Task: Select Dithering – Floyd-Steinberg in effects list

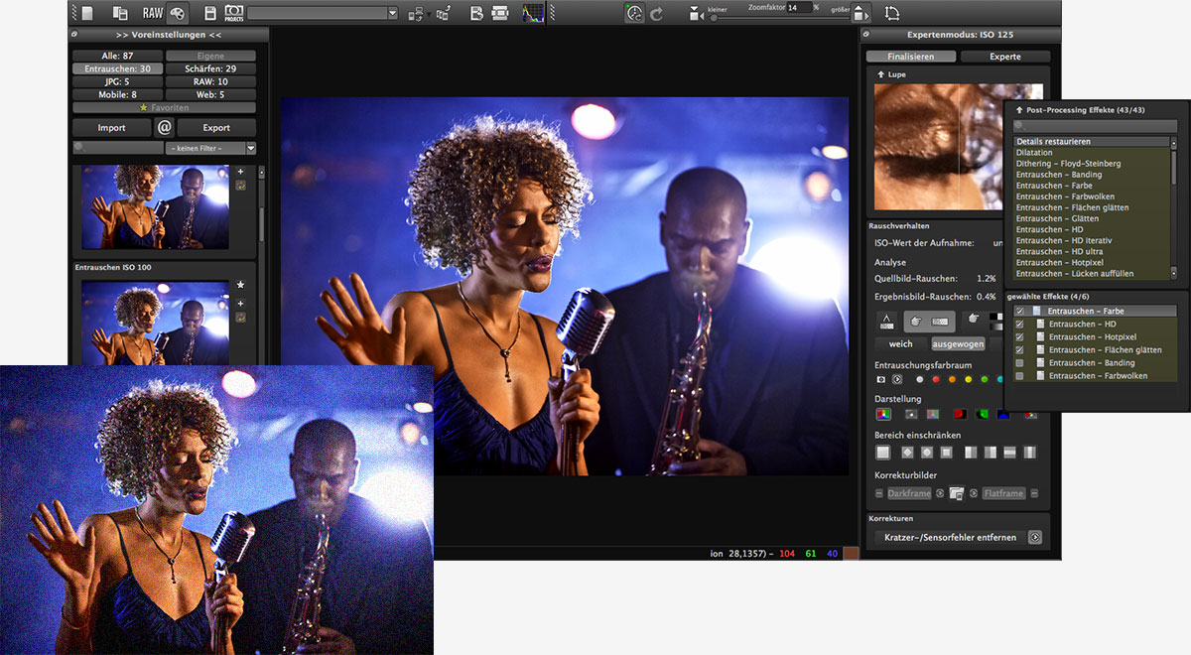Action: pos(1068,164)
